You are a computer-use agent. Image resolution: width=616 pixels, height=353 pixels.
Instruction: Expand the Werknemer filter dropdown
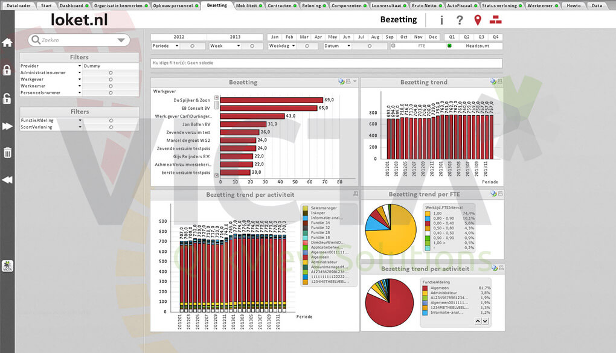pyautogui.click(x=80, y=86)
